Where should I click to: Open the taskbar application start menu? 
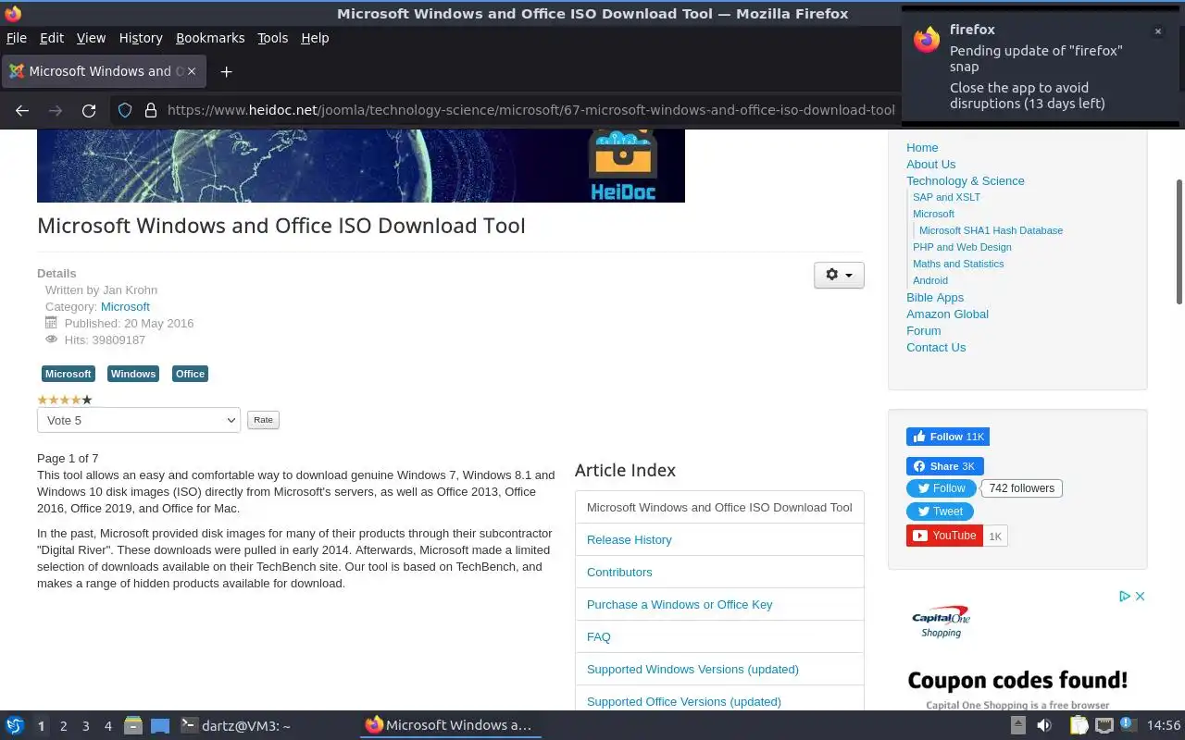[x=15, y=725]
